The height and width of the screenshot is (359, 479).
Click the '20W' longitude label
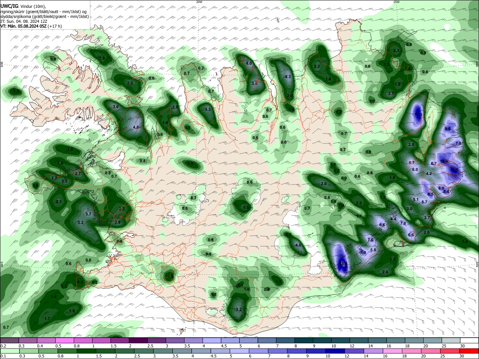pyautogui.click(x=199, y=2)
